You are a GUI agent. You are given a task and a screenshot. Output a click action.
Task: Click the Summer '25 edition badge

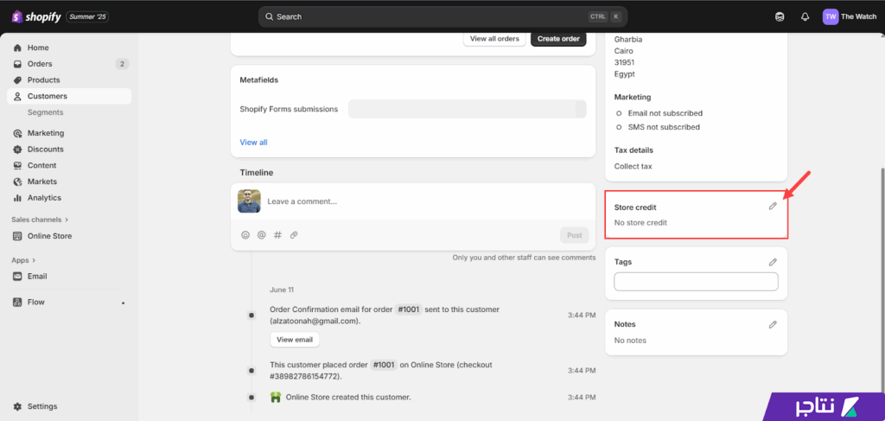pyautogui.click(x=87, y=17)
